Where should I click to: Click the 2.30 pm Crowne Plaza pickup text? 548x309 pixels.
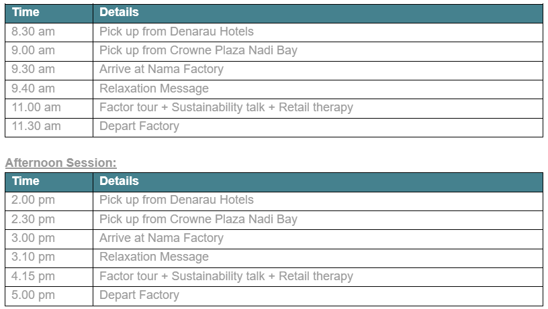(198, 219)
